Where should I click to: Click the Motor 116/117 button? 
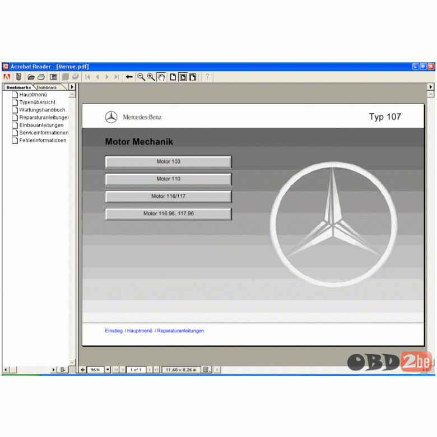pyautogui.click(x=168, y=197)
